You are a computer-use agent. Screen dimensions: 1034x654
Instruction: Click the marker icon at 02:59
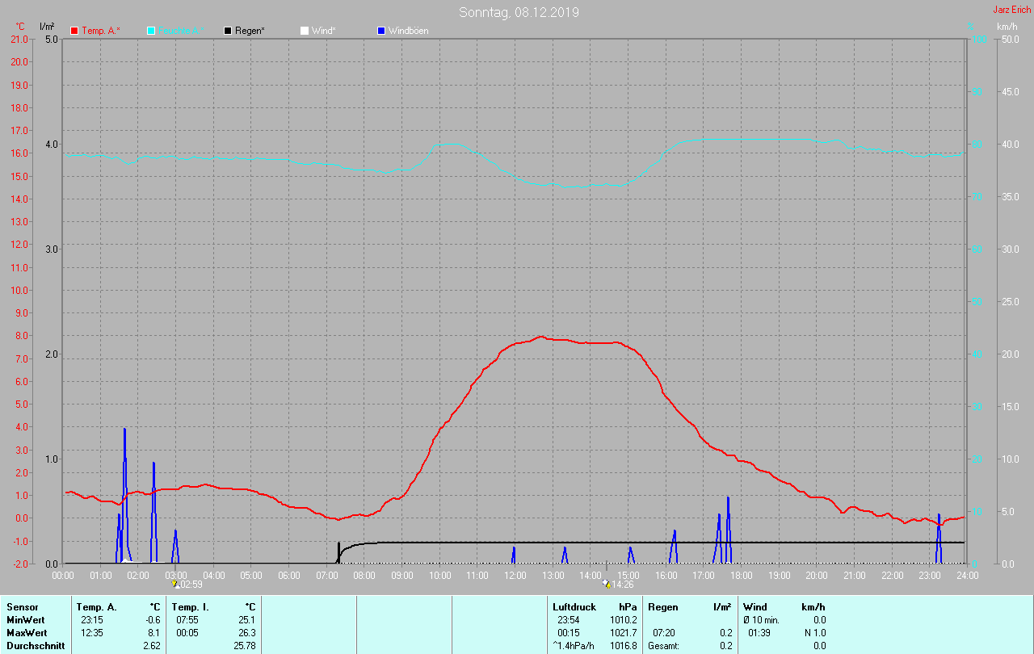174,584
